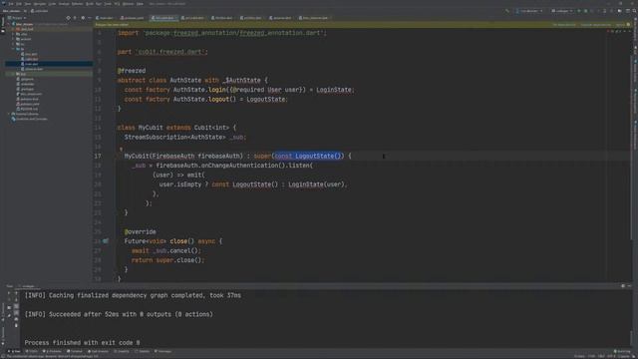The height and width of the screenshot is (359, 638).
Task: Select pubspec.lock in the project tree
Action: 29,99
